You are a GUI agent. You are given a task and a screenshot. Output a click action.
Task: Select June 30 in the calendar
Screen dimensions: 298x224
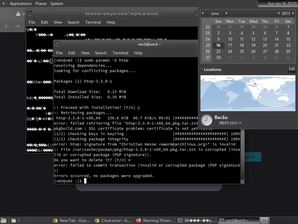tap(218, 57)
